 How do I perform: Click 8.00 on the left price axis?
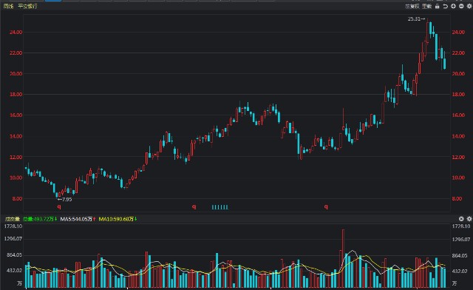click(x=17, y=198)
